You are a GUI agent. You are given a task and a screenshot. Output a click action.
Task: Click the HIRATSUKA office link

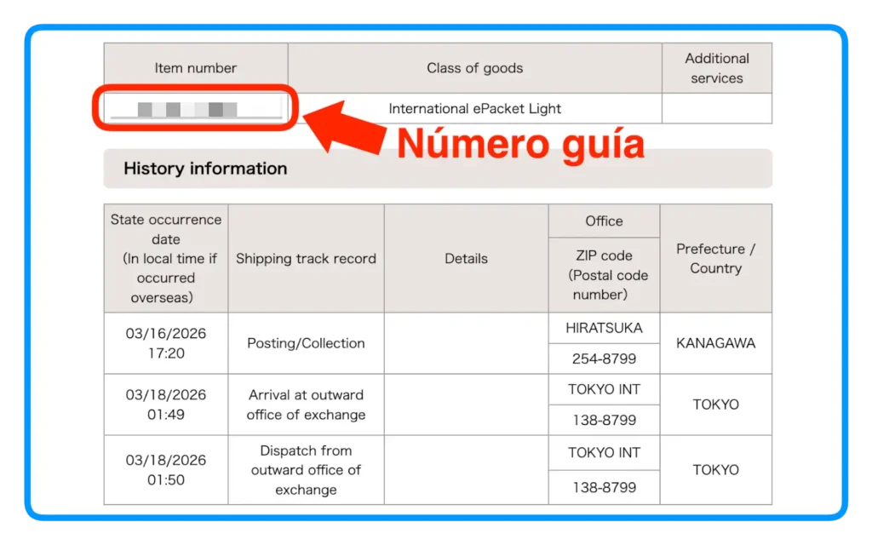(x=604, y=328)
